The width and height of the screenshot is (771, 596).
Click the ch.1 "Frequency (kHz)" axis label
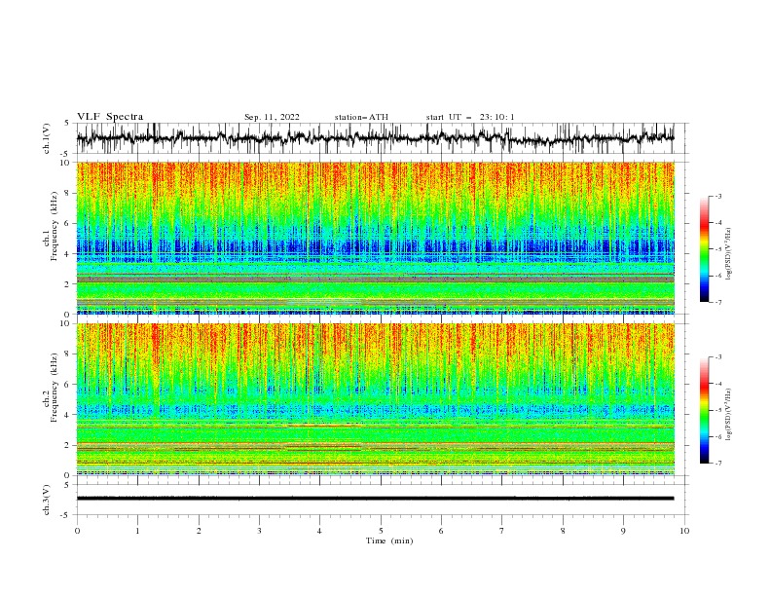(55, 224)
